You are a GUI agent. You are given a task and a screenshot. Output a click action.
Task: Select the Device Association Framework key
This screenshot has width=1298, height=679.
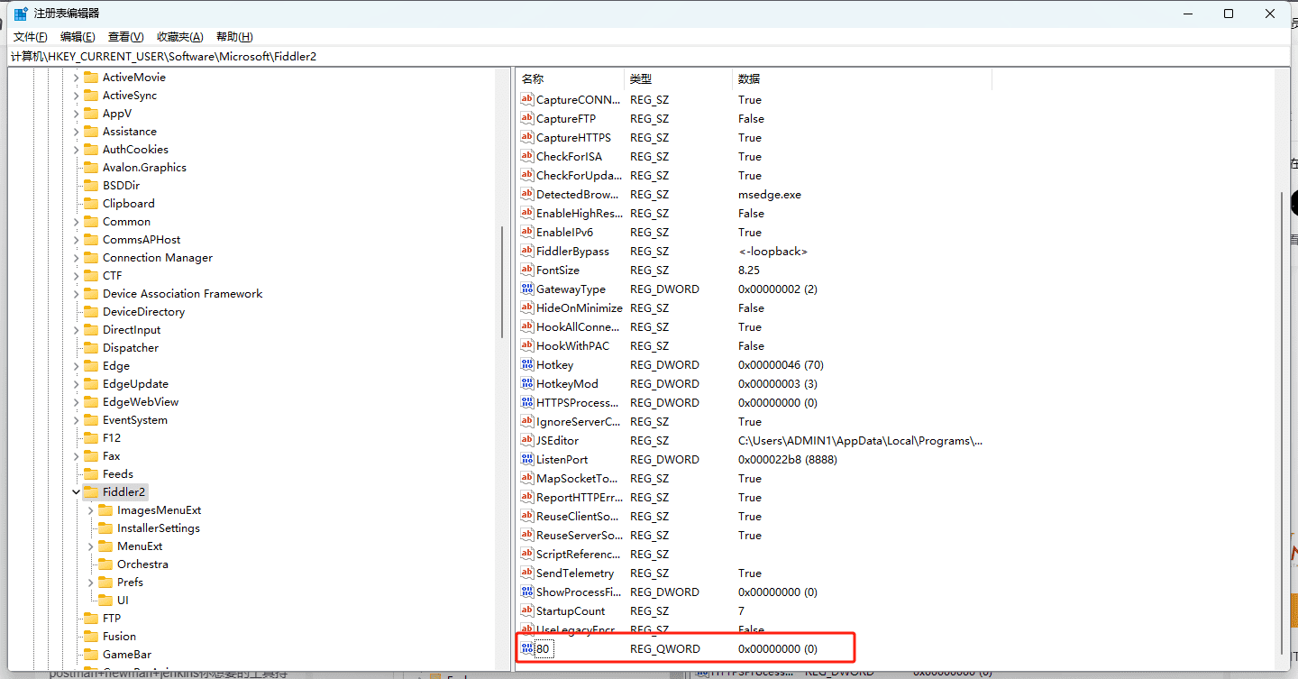(182, 294)
